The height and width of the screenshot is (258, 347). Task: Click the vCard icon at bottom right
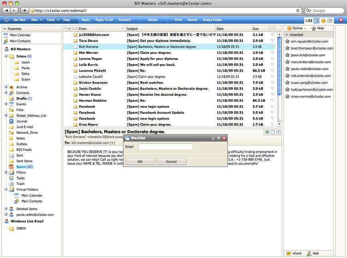(x=289, y=253)
